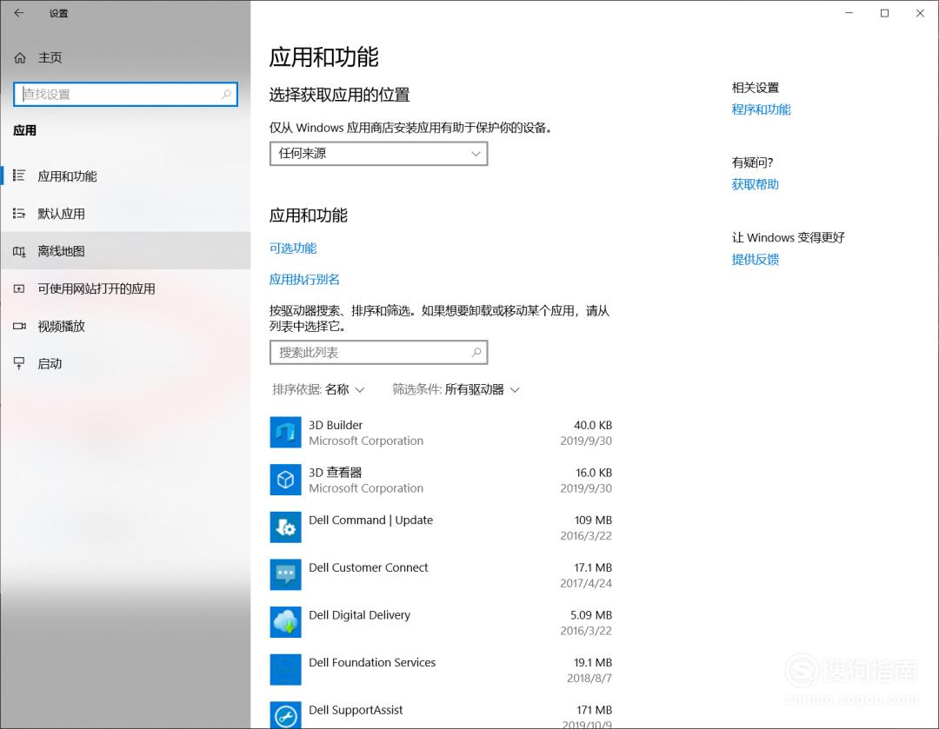
Task: Click the 2017/4/24 install date
Action: (x=586, y=583)
